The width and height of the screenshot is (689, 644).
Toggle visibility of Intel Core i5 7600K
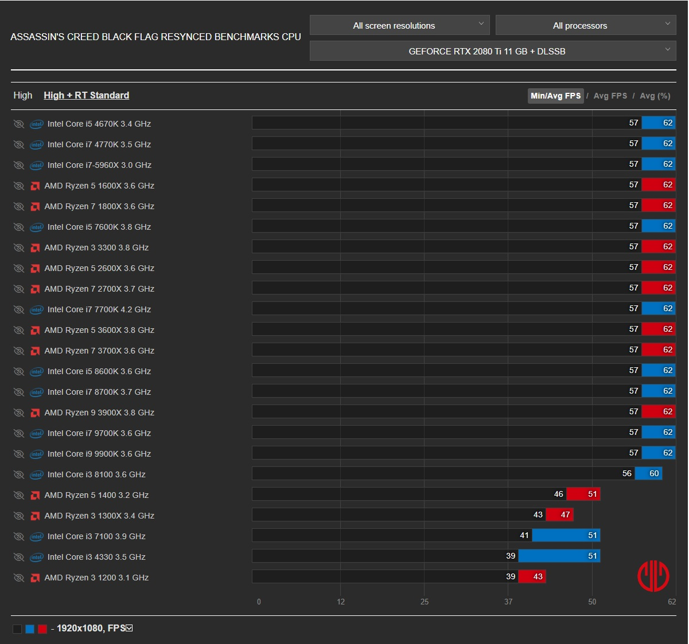(x=18, y=227)
